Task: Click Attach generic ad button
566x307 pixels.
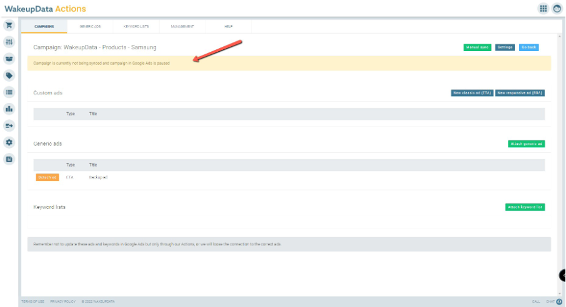Action: pyautogui.click(x=526, y=144)
